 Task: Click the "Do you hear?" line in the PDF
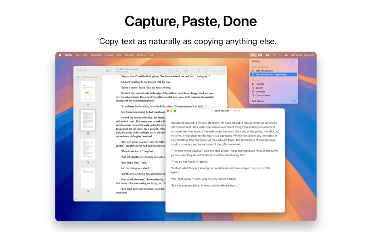(x=165, y=77)
